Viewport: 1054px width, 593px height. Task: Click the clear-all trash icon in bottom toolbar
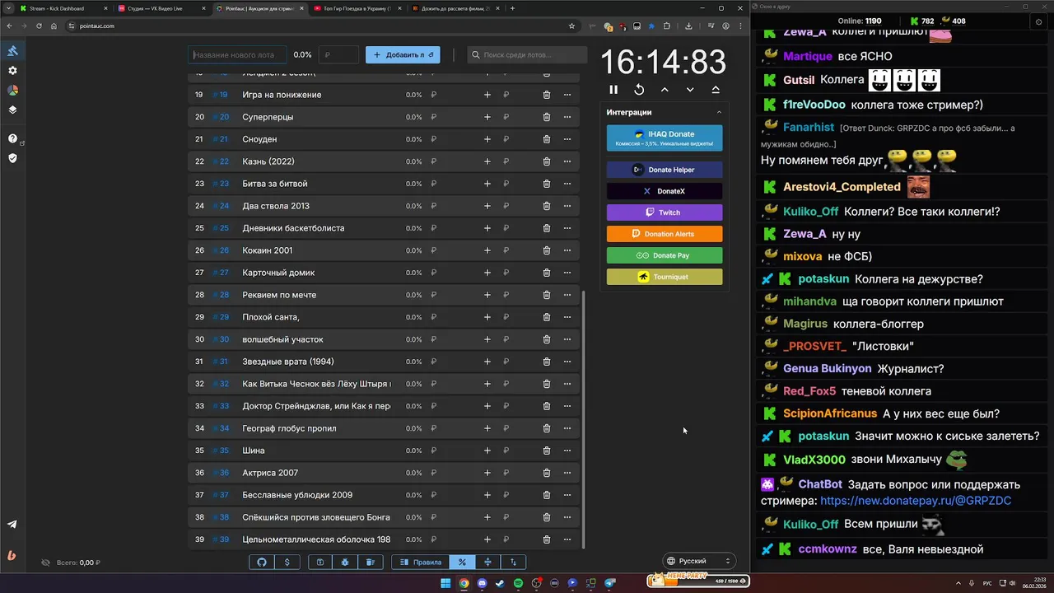[371, 562]
